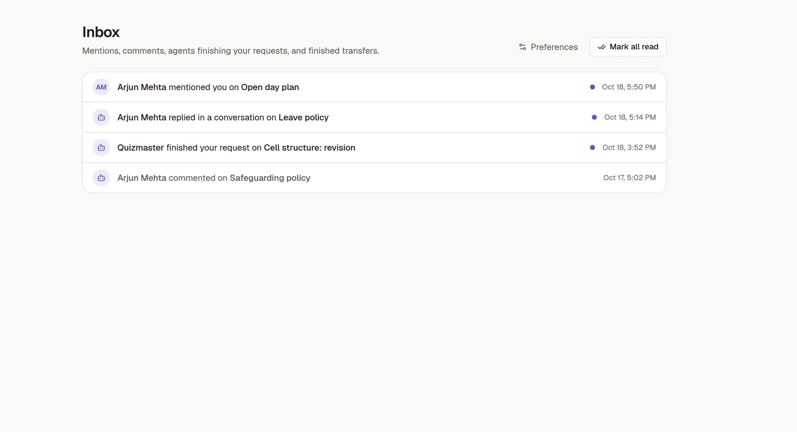This screenshot has height=432, width=797.
Task: Click the Oct 18, 5:50 PM timestamp
Action: (x=629, y=87)
